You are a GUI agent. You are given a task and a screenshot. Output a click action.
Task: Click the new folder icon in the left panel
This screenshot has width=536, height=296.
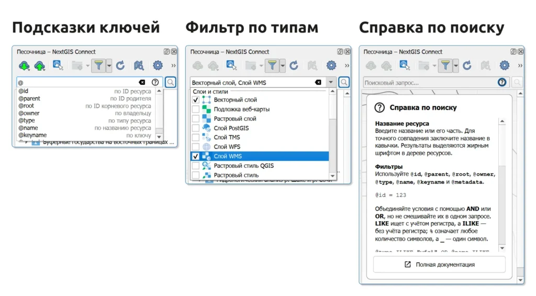tap(77, 65)
